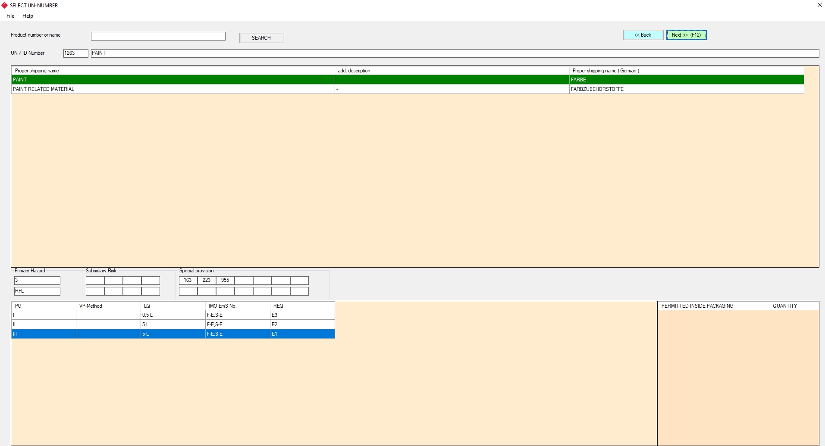Viewport: 825px width, 446px height.
Task: Go back with the << Back button
Action: (x=643, y=35)
